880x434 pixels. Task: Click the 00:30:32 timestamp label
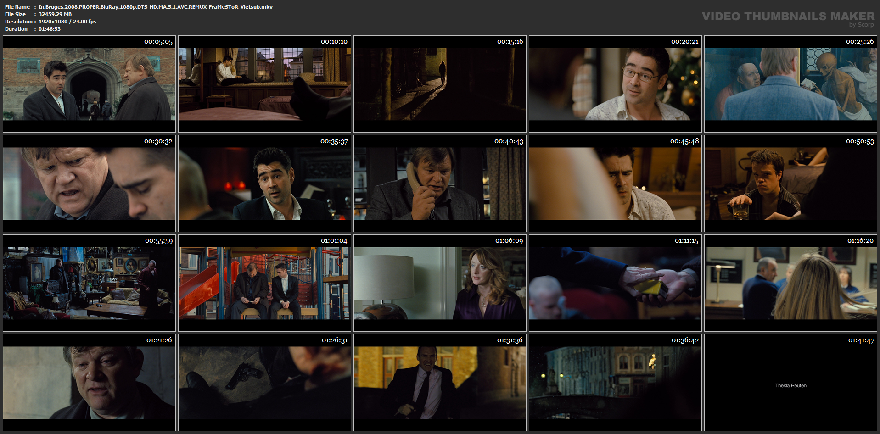tap(158, 141)
